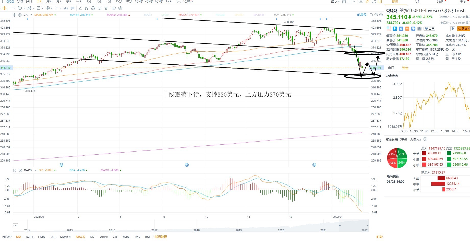Image resolution: width=470 pixels, height=241 pixels.
Task: Enable the magnet snap tool
Action: point(87,8)
